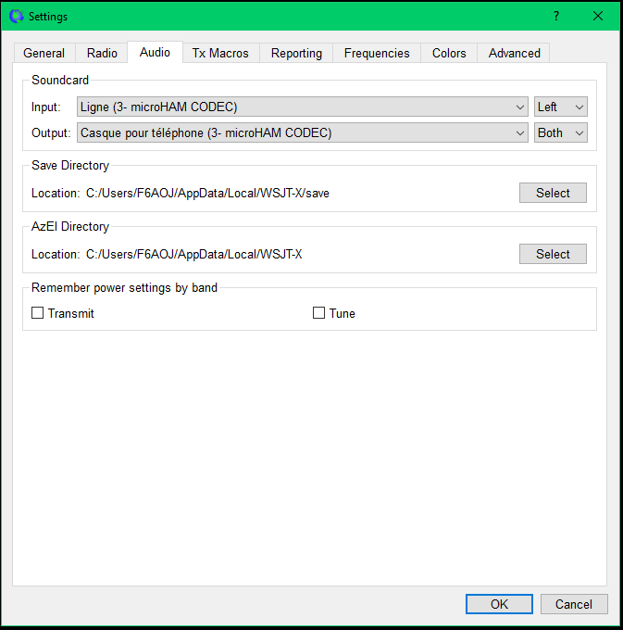The width and height of the screenshot is (623, 630).
Task: Open the soundcard Output device dropdown
Action: click(x=303, y=132)
